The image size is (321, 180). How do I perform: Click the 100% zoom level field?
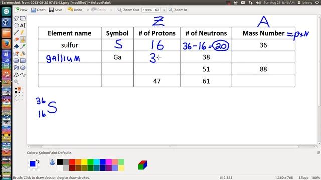[x=151, y=10]
